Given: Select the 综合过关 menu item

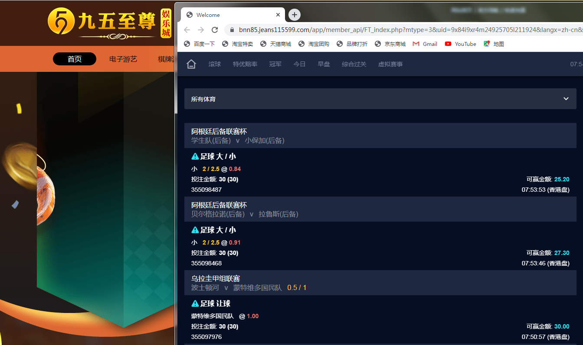Looking at the screenshot, I should pyautogui.click(x=354, y=64).
